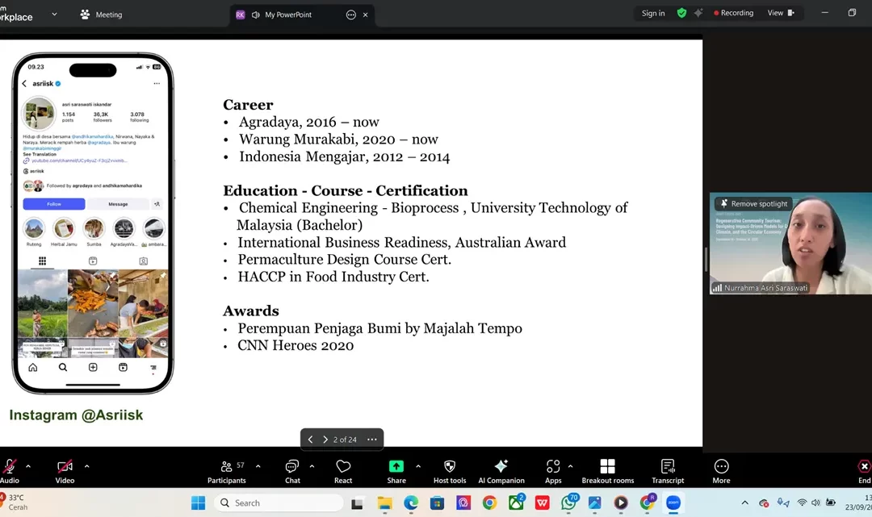This screenshot has width=872, height=517.
Task: Remove spotlight from speaker video
Action: [753, 204]
